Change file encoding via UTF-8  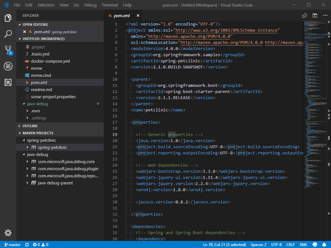point(276,245)
